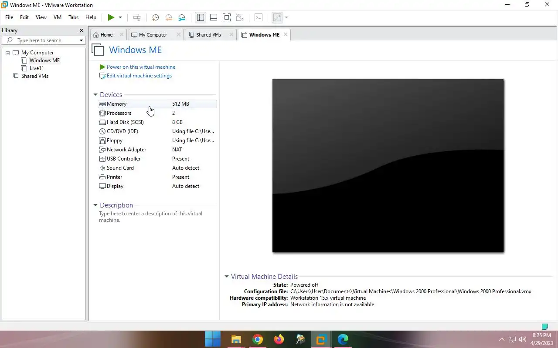Close the Library panel
This screenshot has height=348, width=558.
[x=81, y=30]
